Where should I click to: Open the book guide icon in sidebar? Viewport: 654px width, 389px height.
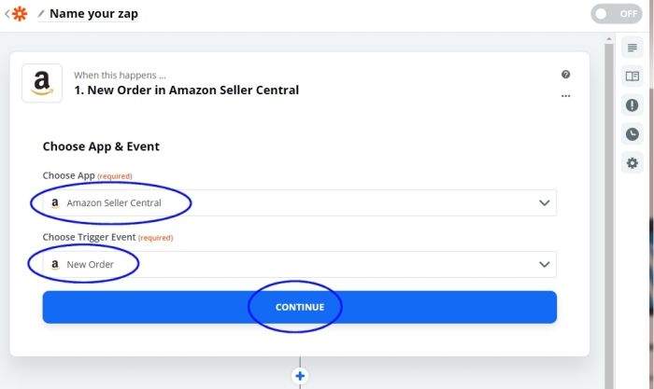click(x=633, y=76)
